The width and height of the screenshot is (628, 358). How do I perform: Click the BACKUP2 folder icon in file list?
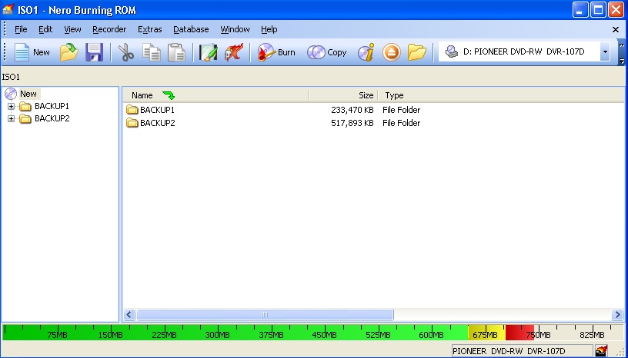click(132, 123)
